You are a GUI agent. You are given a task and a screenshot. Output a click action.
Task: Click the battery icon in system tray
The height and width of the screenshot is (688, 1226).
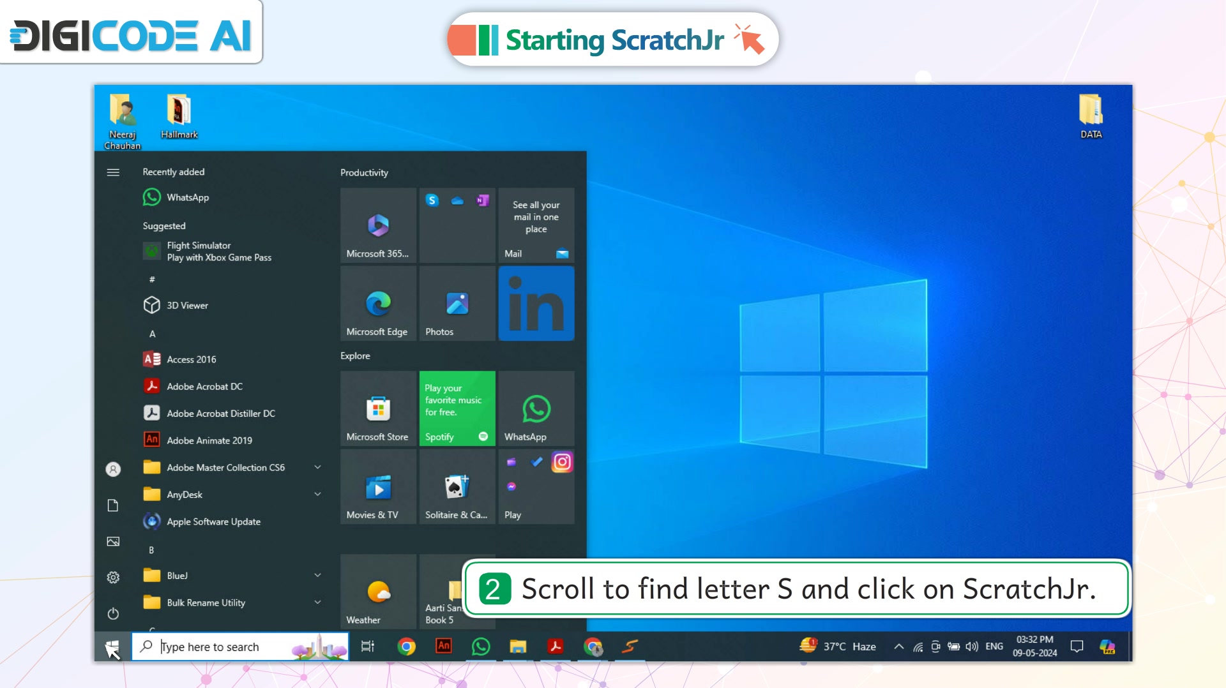953,647
